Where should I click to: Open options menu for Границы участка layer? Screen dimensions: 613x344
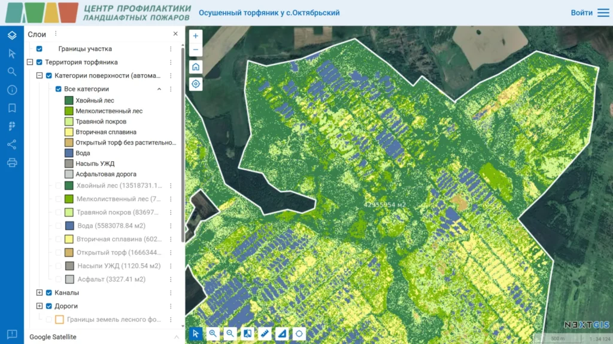tap(171, 49)
